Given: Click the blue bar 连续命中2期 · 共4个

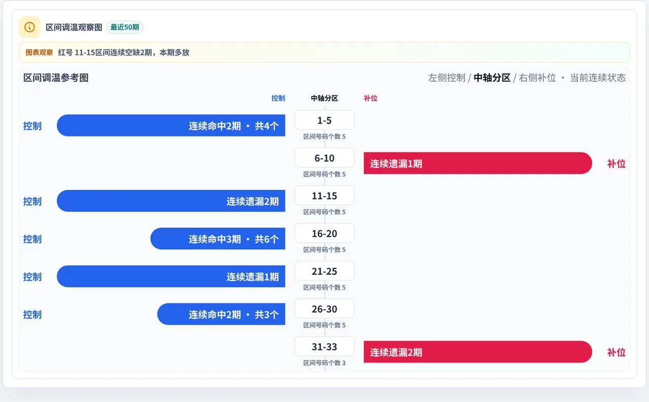Looking at the screenshot, I should coord(171,126).
